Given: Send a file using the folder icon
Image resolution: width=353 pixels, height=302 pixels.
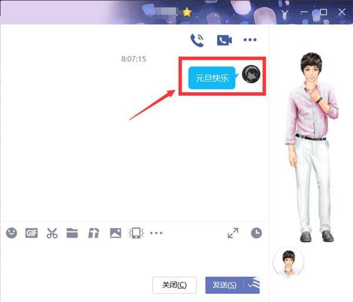Looking at the screenshot, I should pyautogui.click(x=72, y=233).
